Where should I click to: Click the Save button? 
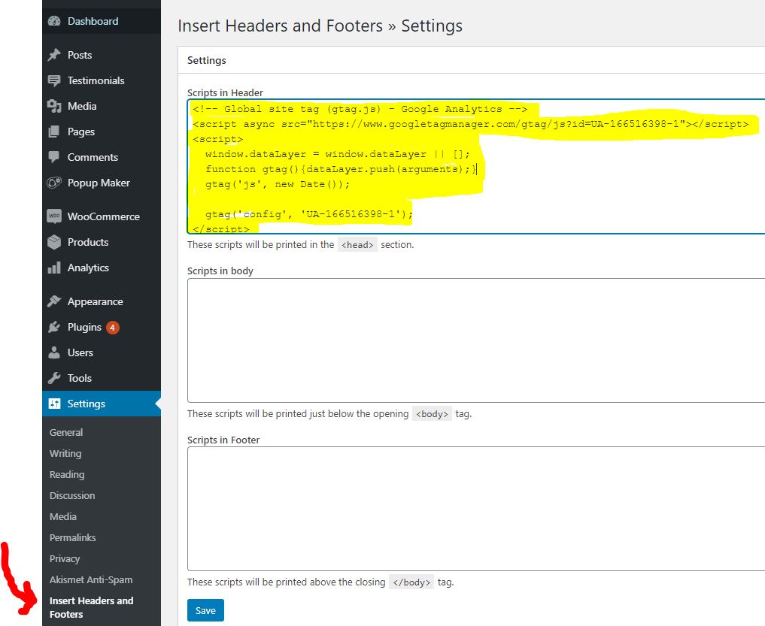coord(205,610)
